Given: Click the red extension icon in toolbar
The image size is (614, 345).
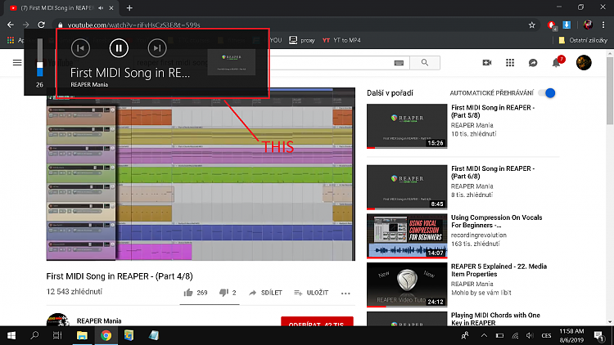Looking at the screenshot, I should point(552,25).
